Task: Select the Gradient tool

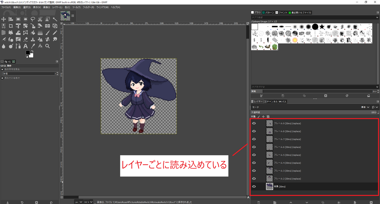Action: 40,33
